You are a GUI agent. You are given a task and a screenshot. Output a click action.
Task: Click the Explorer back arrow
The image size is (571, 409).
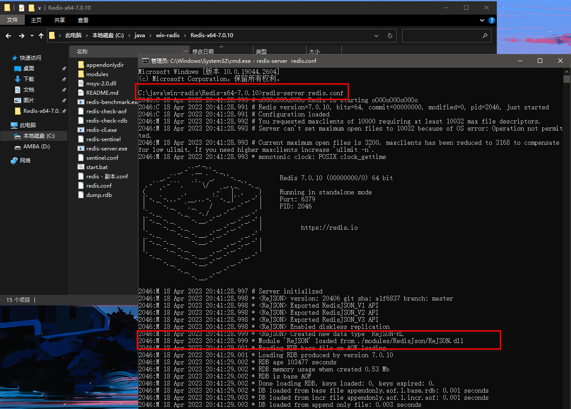click(9, 36)
